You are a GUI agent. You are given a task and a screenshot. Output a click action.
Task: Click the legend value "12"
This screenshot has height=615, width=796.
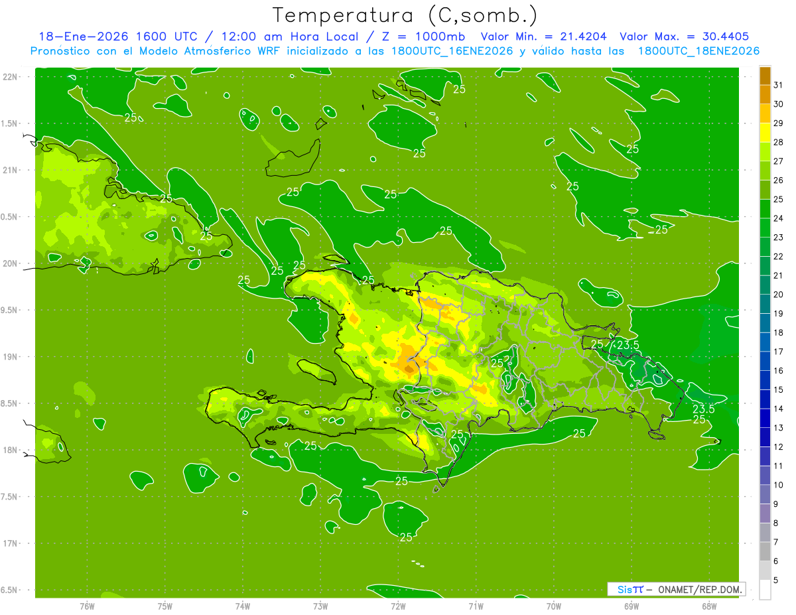pos(779,446)
